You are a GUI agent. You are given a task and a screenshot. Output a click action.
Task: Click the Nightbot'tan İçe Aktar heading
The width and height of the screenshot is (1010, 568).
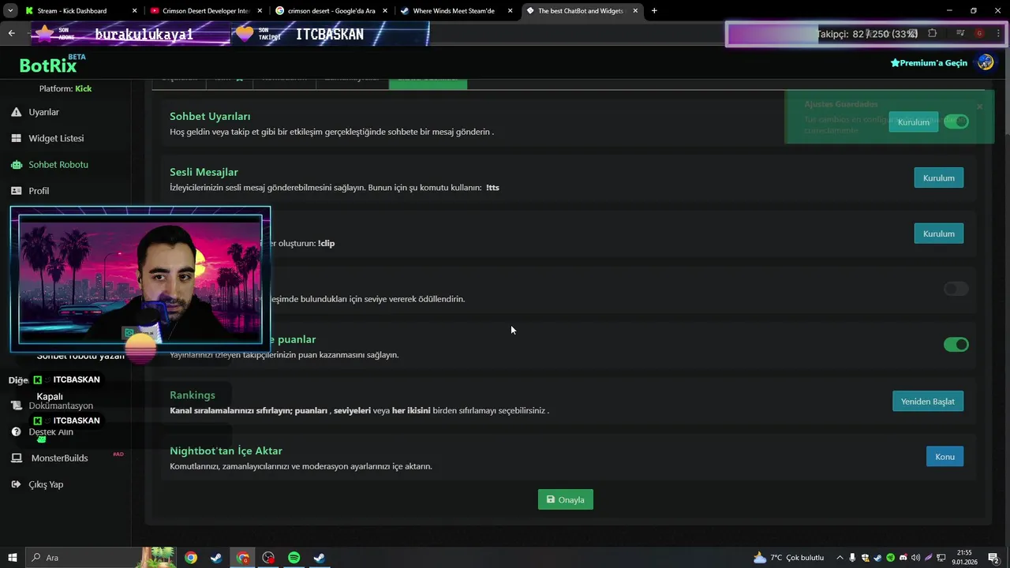[x=226, y=451]
